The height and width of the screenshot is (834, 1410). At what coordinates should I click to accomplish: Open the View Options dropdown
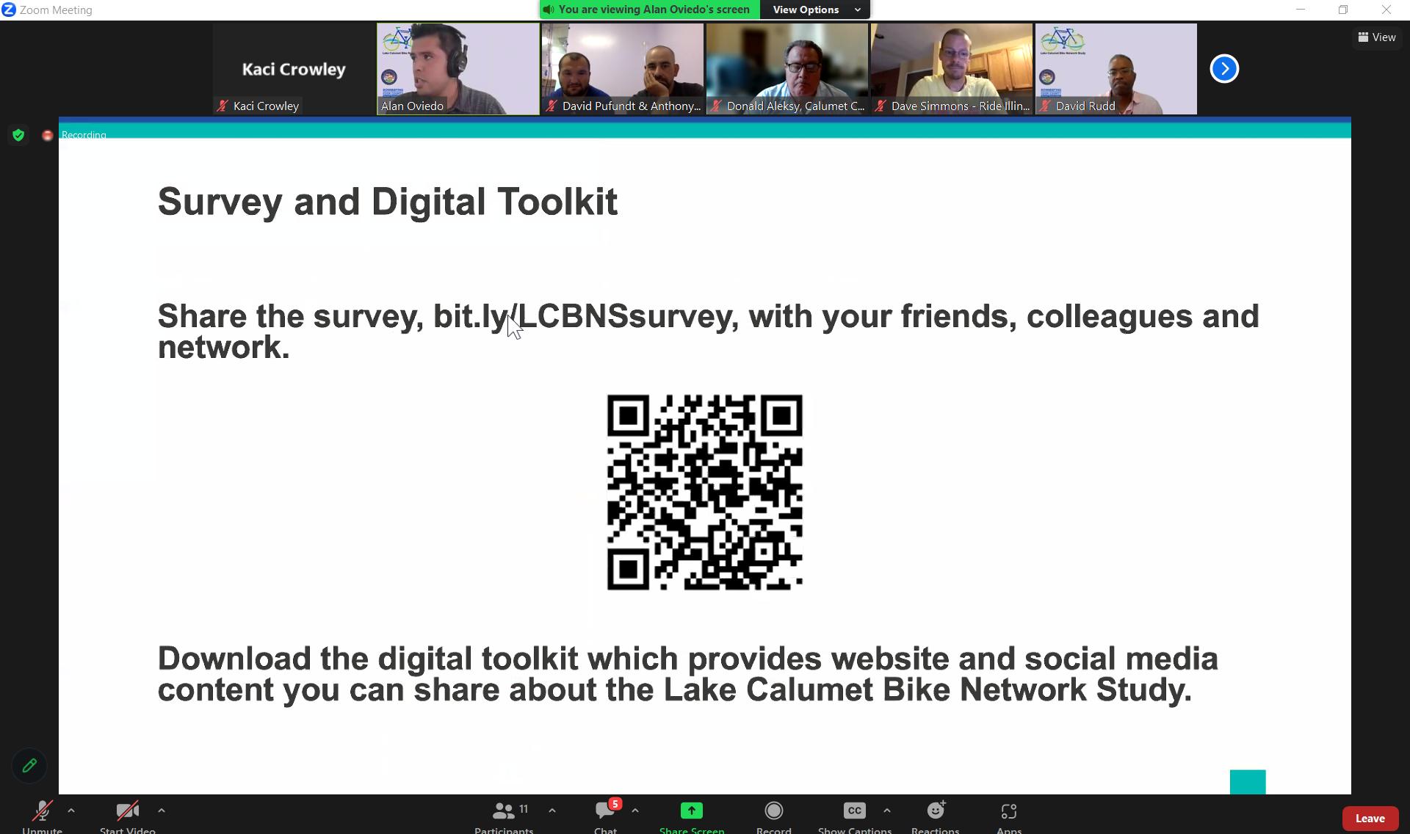pos(815,10)
